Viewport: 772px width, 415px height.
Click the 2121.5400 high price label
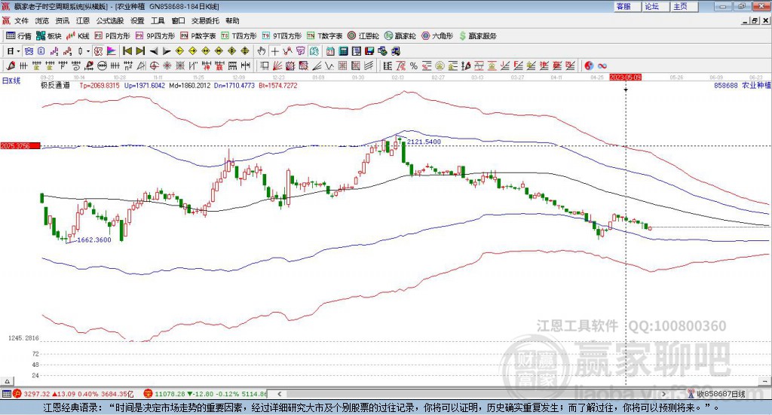point(424,142)
